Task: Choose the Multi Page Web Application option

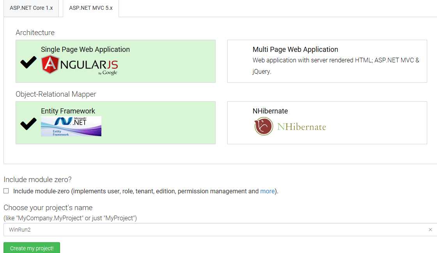Action: [x=327, y=61]
